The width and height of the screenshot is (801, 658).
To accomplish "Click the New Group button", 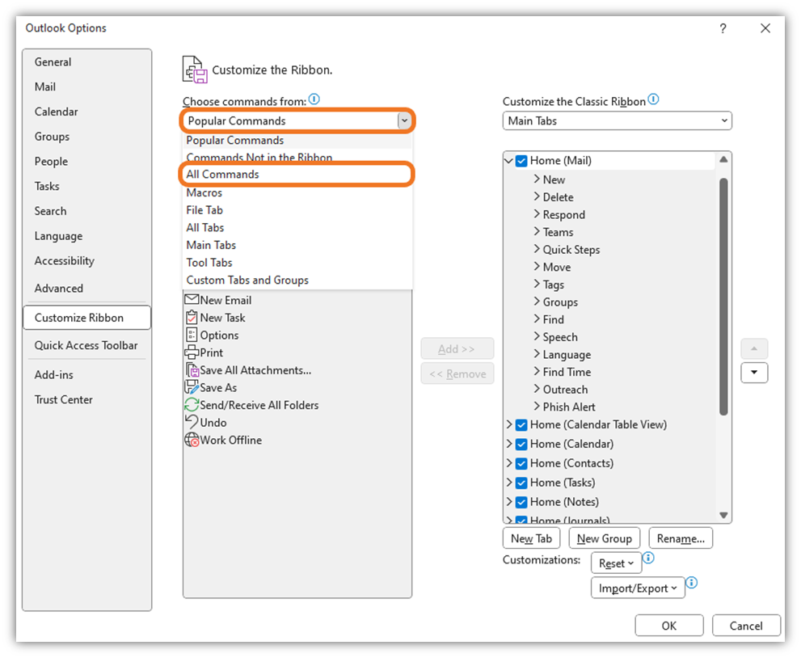I will [605, 538].
